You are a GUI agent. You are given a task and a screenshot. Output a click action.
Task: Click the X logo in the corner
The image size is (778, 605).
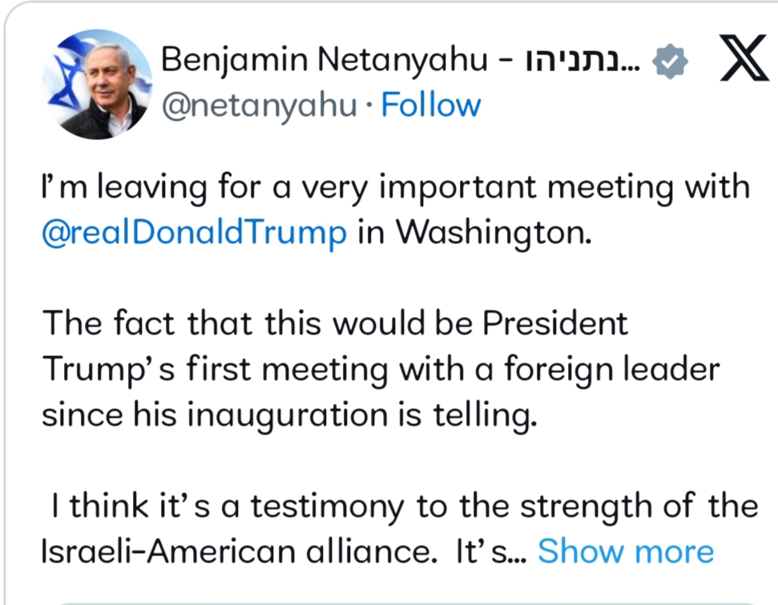point(744,58)
